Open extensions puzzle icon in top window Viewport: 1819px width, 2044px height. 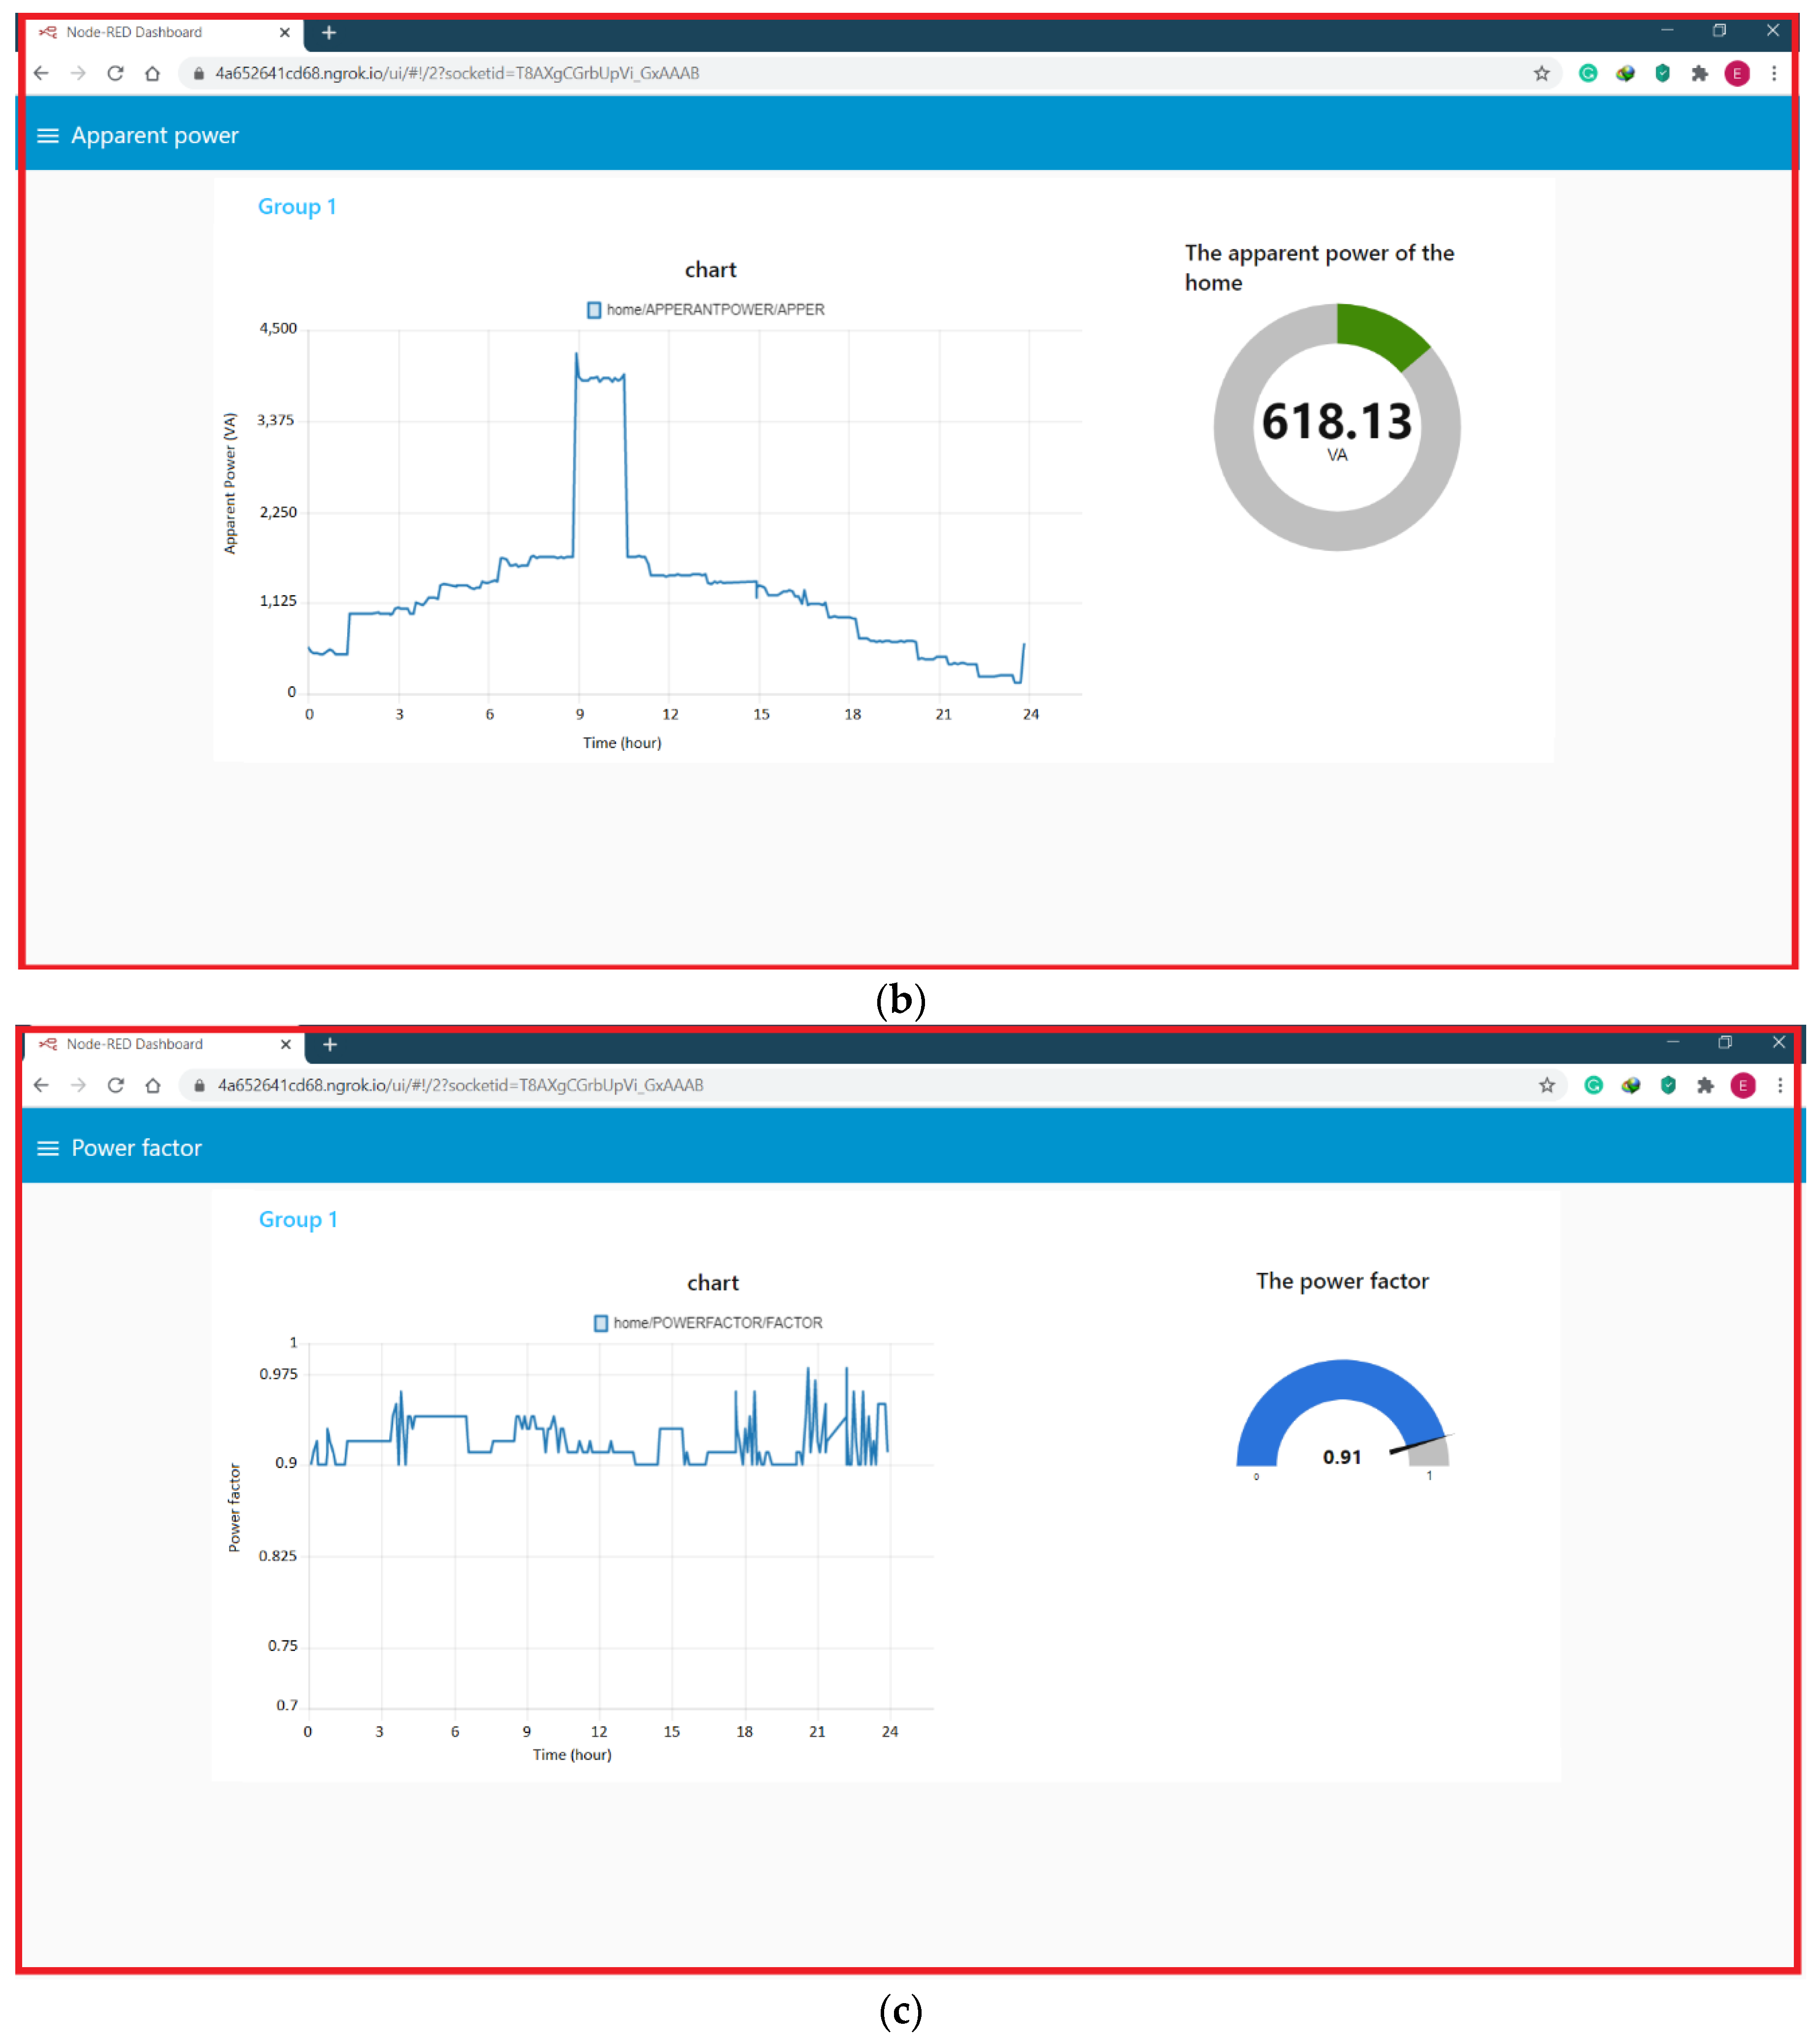[x=1699, y=73]
